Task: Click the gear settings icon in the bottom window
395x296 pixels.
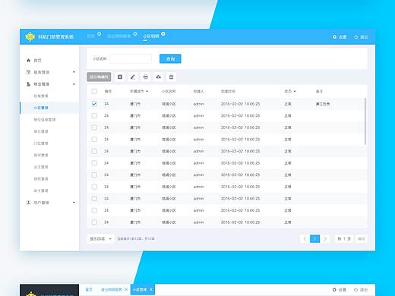Action: point(334,290)
